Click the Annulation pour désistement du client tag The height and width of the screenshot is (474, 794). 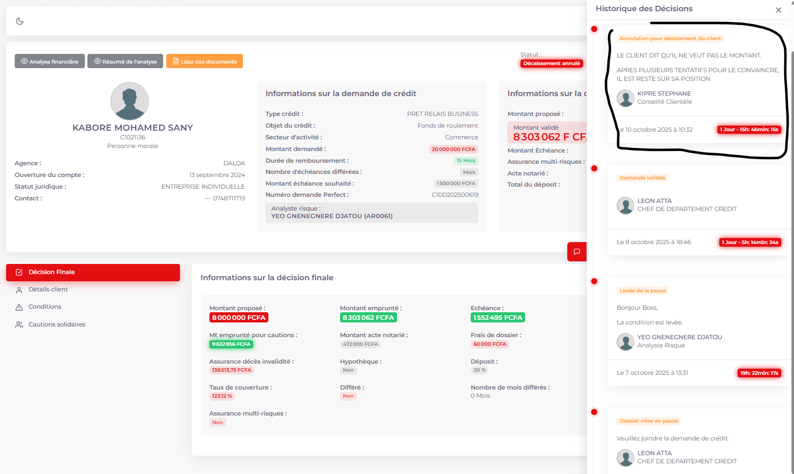(670, 39)
